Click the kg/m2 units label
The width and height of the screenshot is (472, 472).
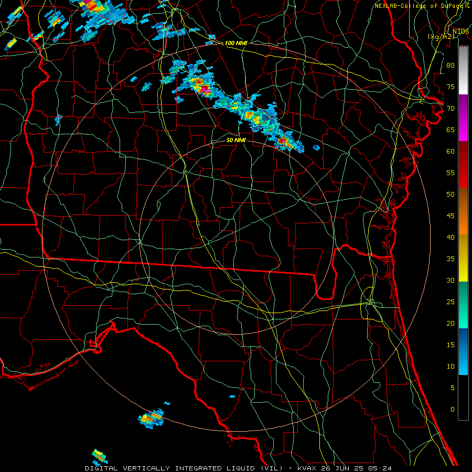441,37
